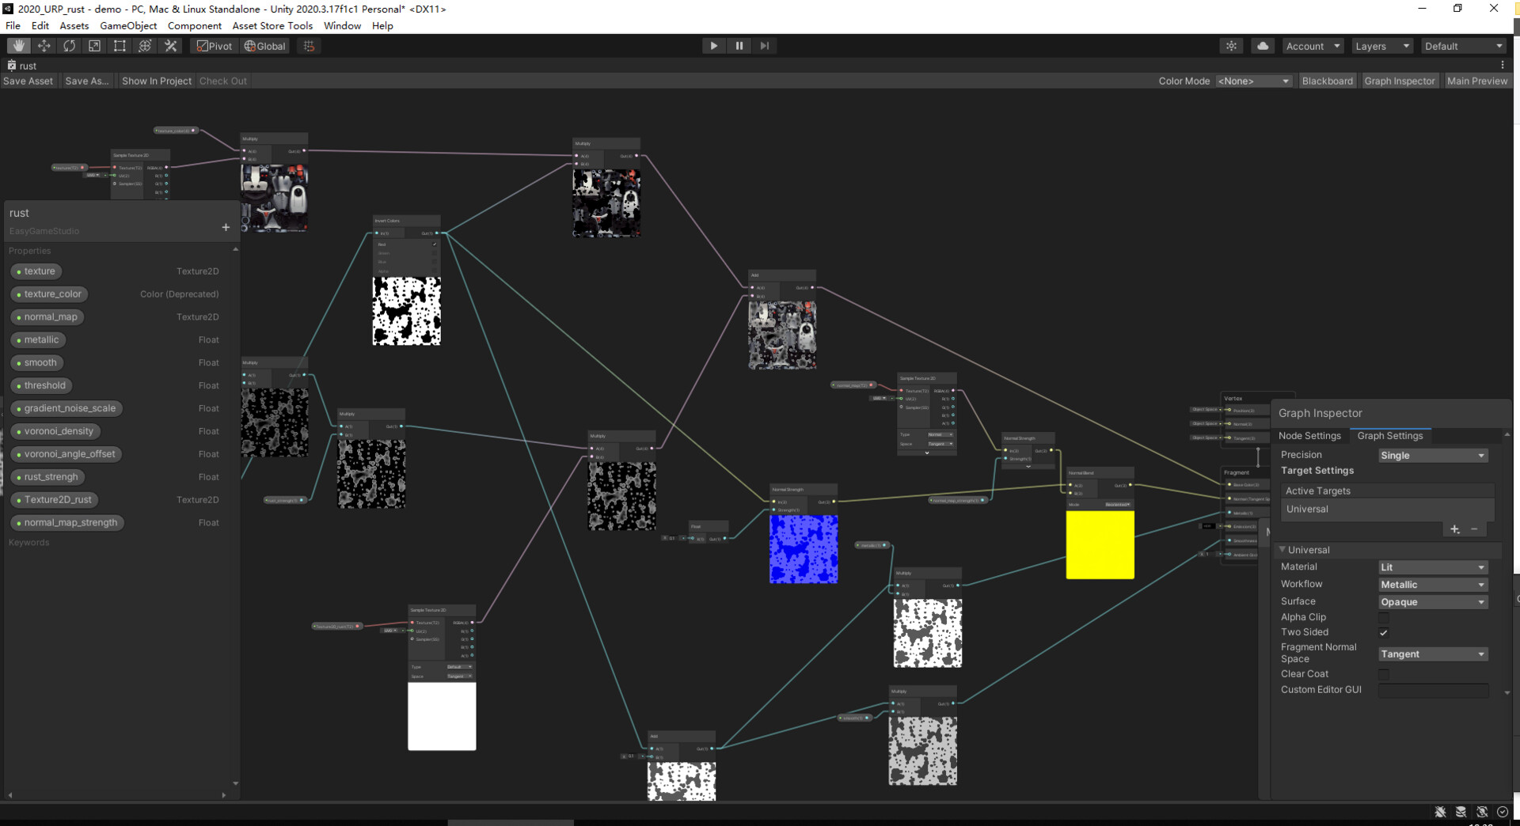Disable the Two Sided checkbox
The height and width of the screenshot is (826, 1520).
(x=1383, y=632)
